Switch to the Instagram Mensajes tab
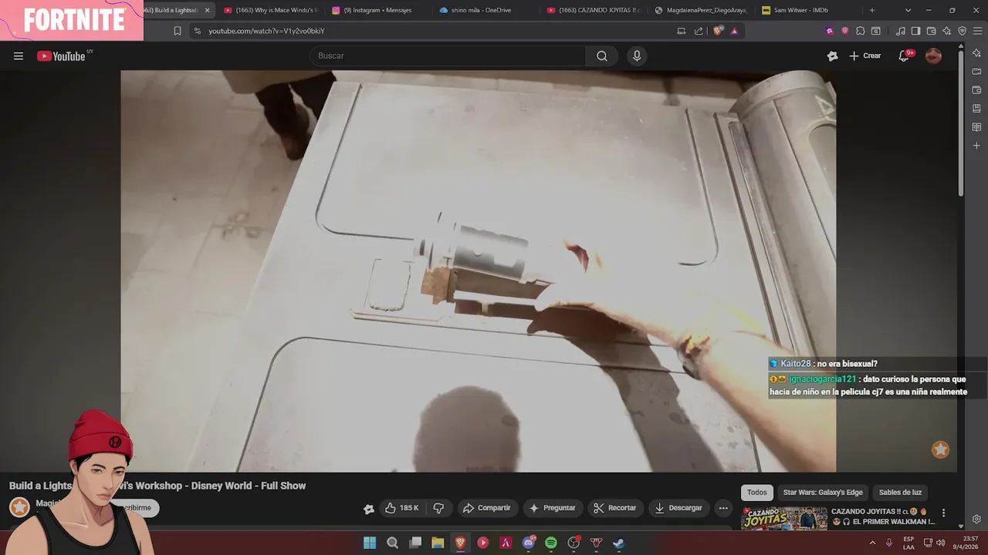Screen dimensions: 988x555 point(378,10)
